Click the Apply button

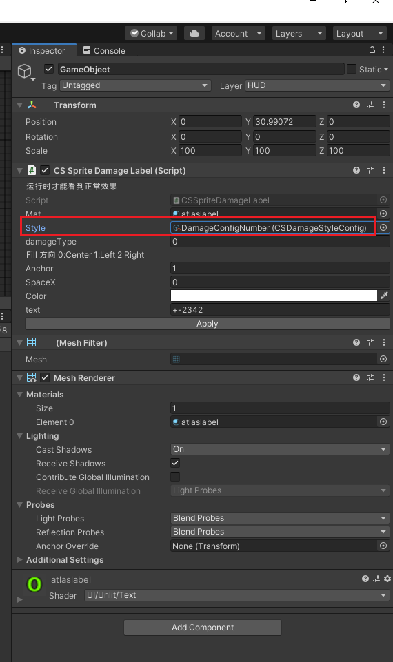(x=207, y=324)
